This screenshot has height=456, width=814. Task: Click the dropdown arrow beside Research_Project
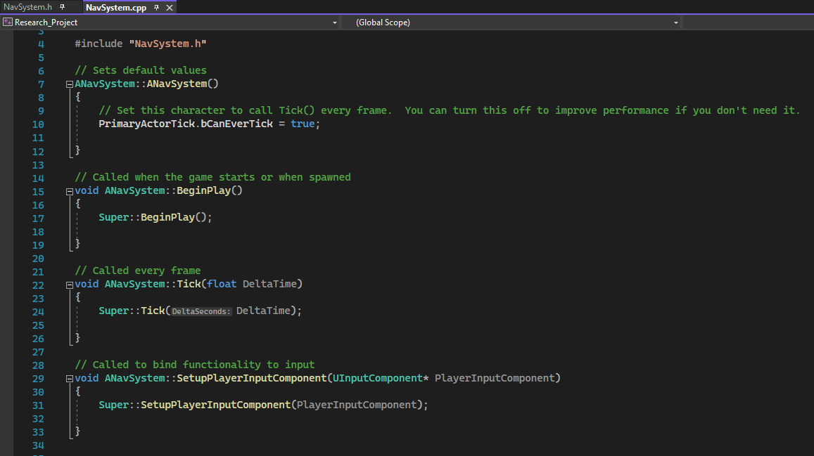(x=334, y=22)
